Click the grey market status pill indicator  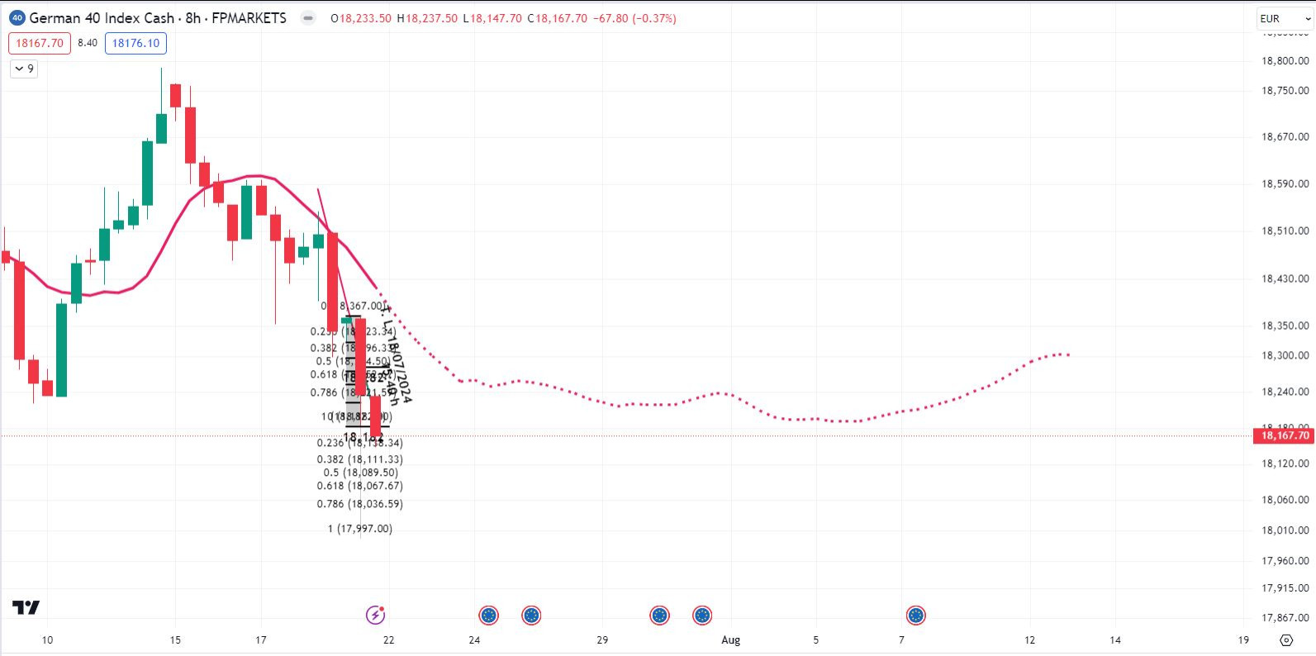click(308, 18)
